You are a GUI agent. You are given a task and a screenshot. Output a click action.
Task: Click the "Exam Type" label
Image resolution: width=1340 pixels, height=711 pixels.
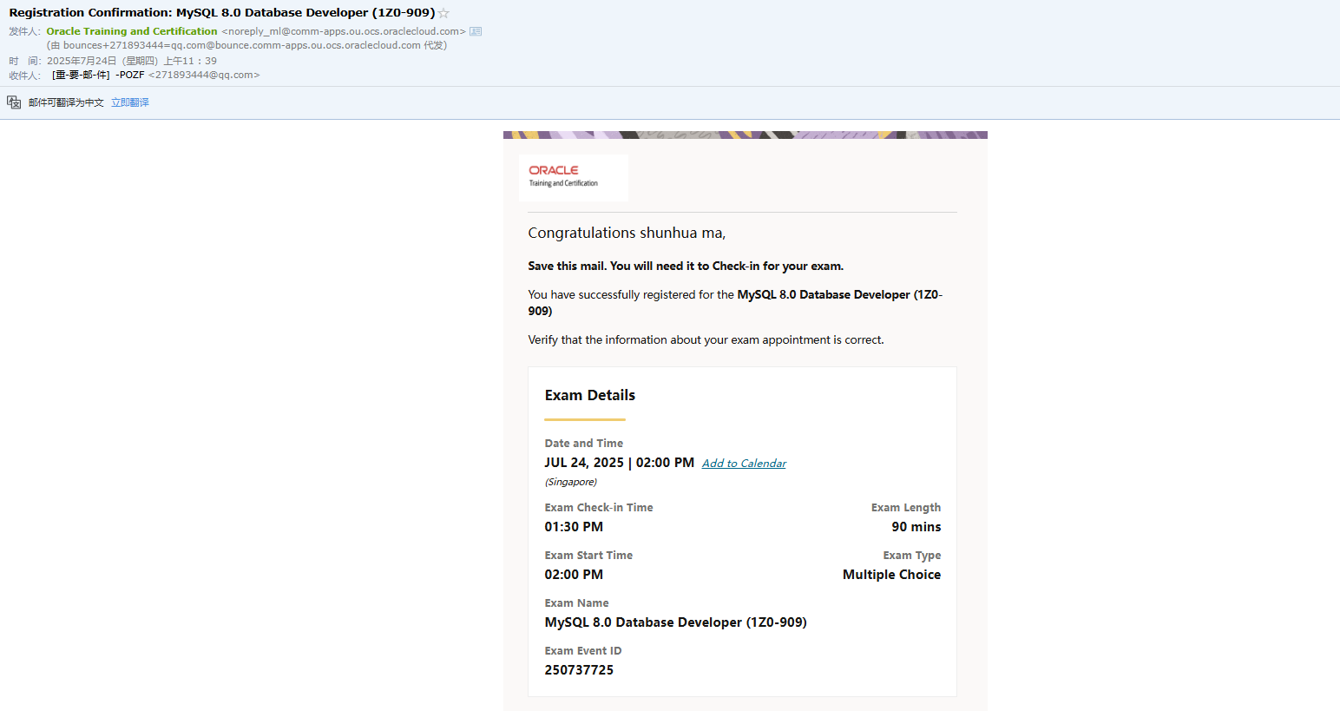click(912, 556)
